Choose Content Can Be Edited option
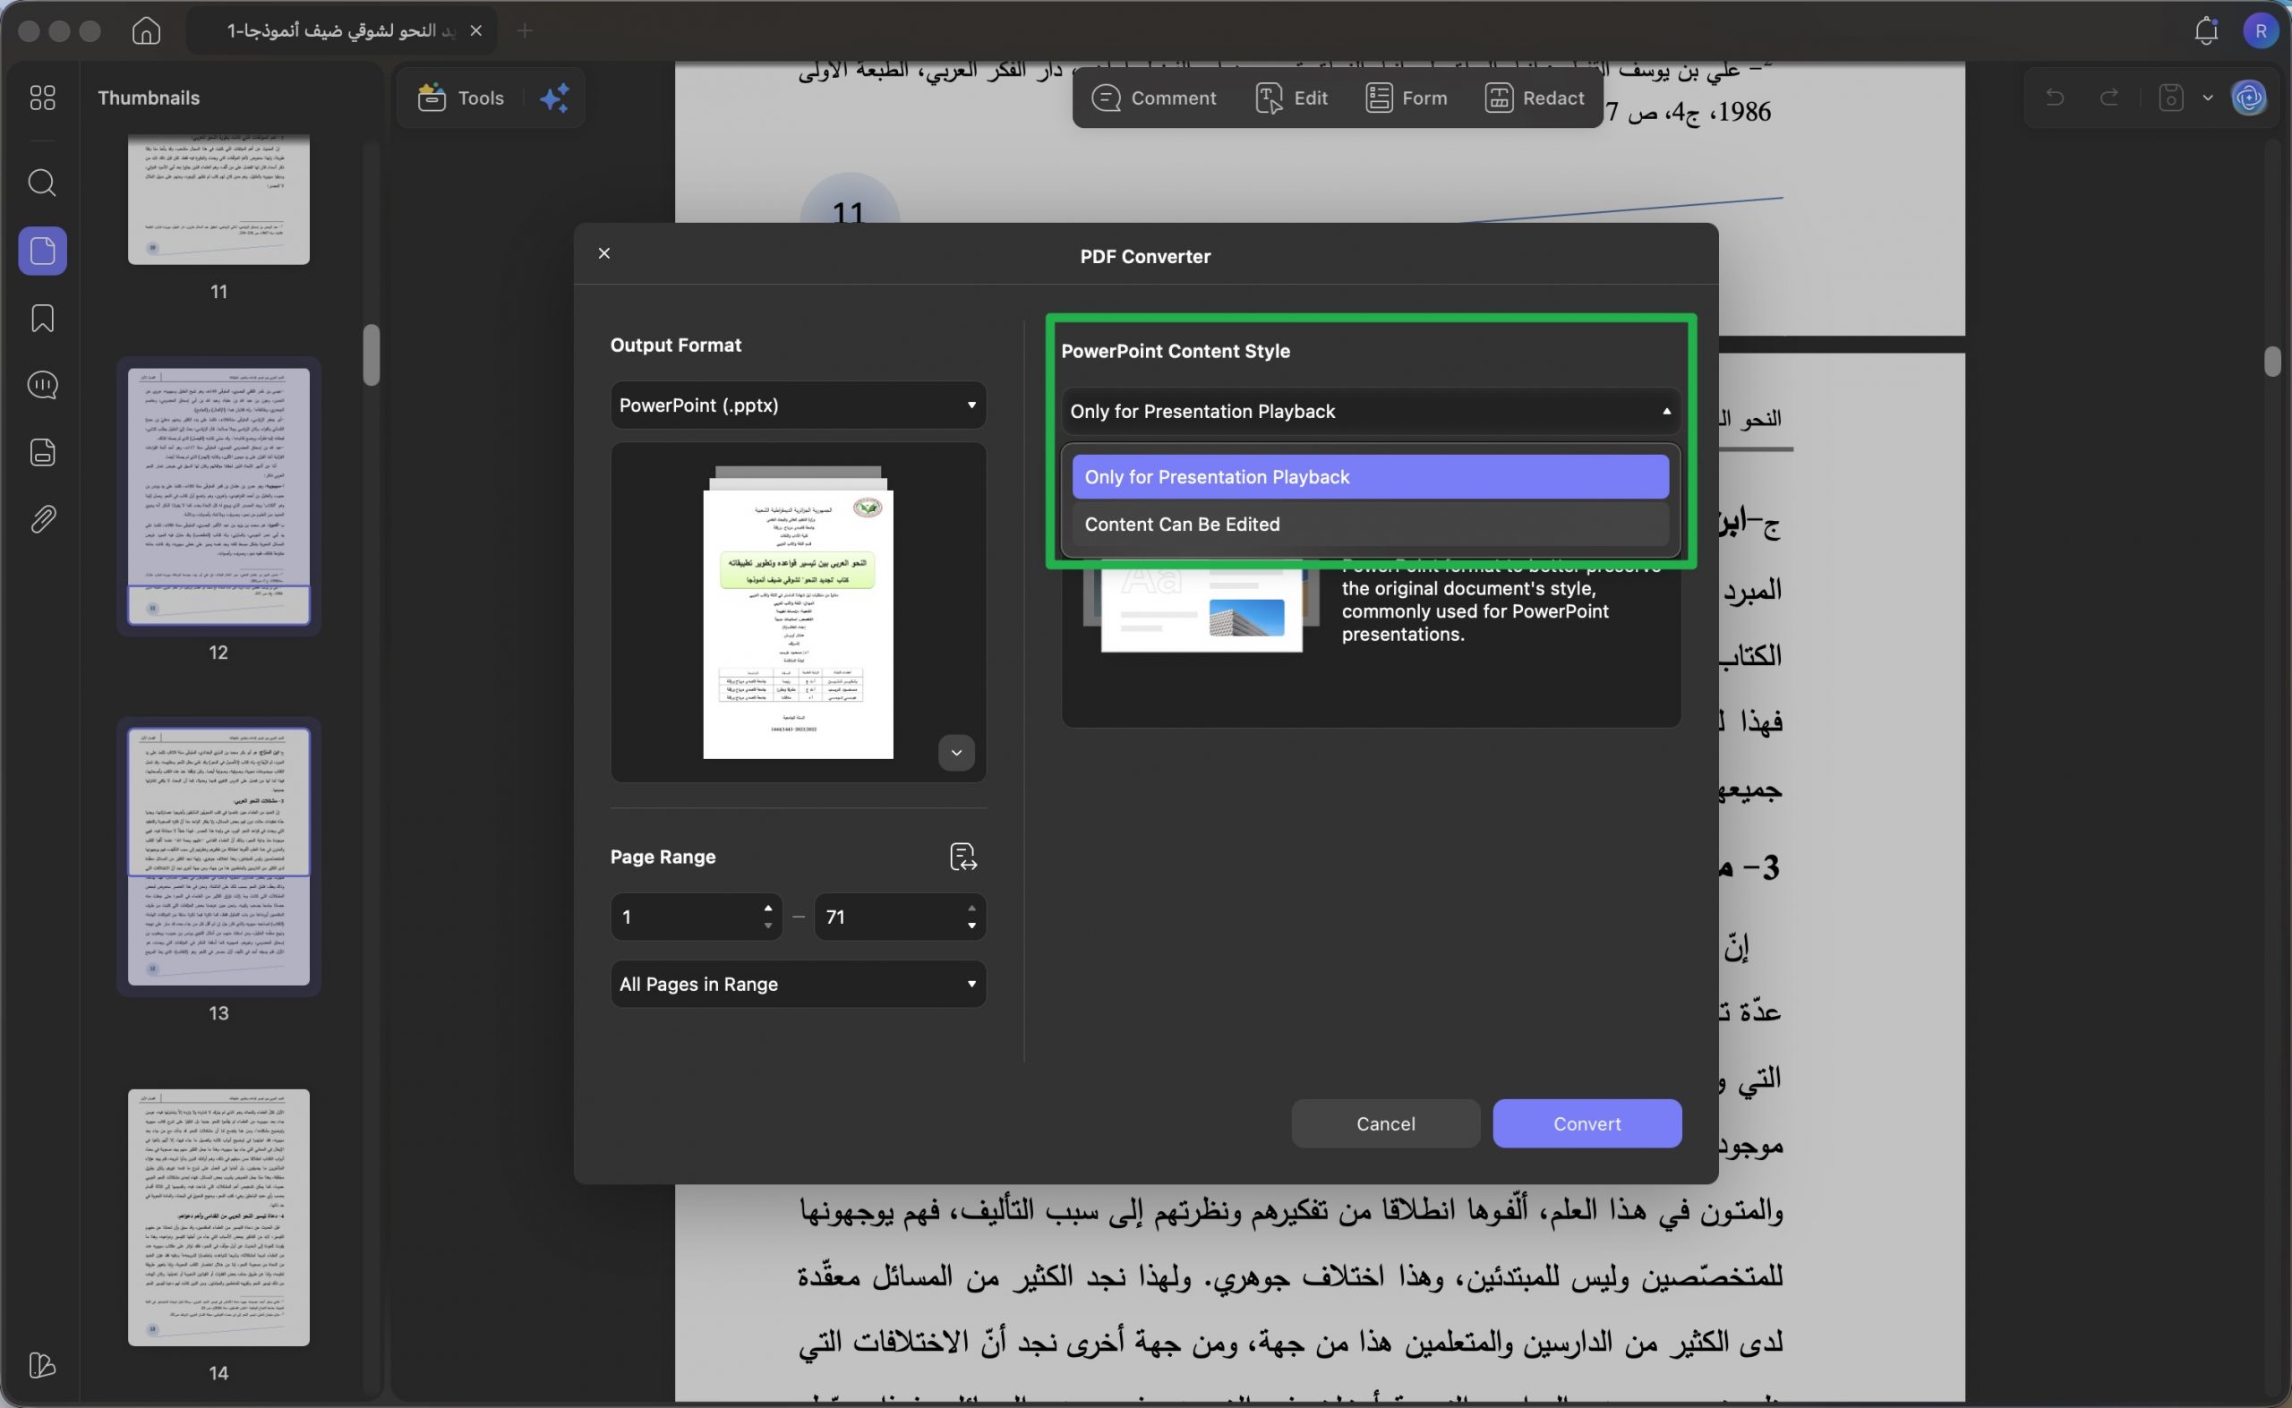This screenshot has width=2292, height=1408. 1370,525
